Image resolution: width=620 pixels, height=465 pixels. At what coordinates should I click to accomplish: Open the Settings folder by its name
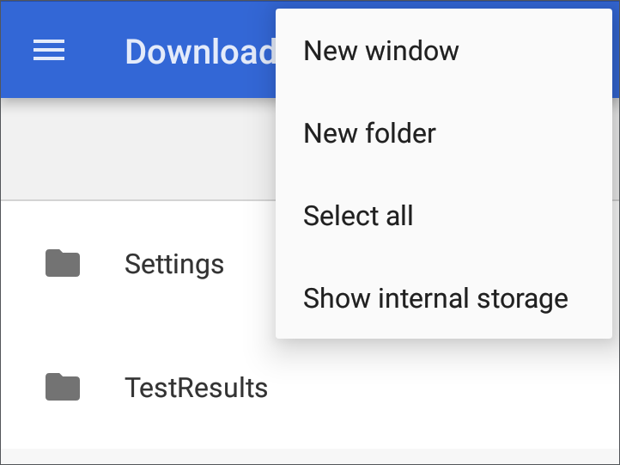(x=174, y=265)
